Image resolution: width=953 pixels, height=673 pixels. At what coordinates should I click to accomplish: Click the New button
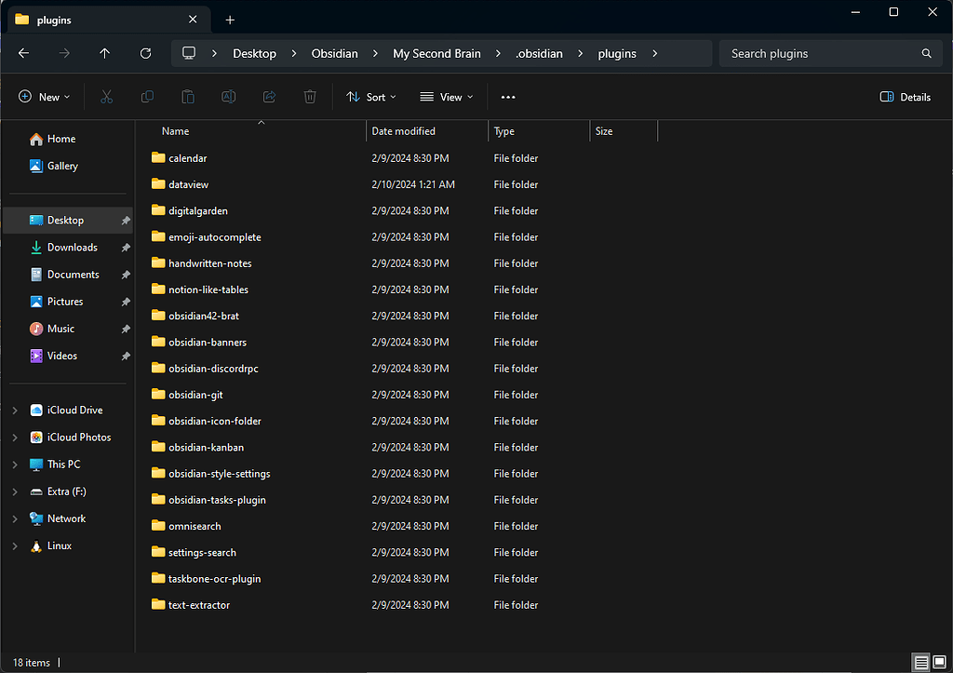(x=43, y=97)
